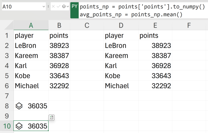Screen dimensions: 208x133
Task: Confirm entry using the checkmark icon
Action: [x=58, y=6]
